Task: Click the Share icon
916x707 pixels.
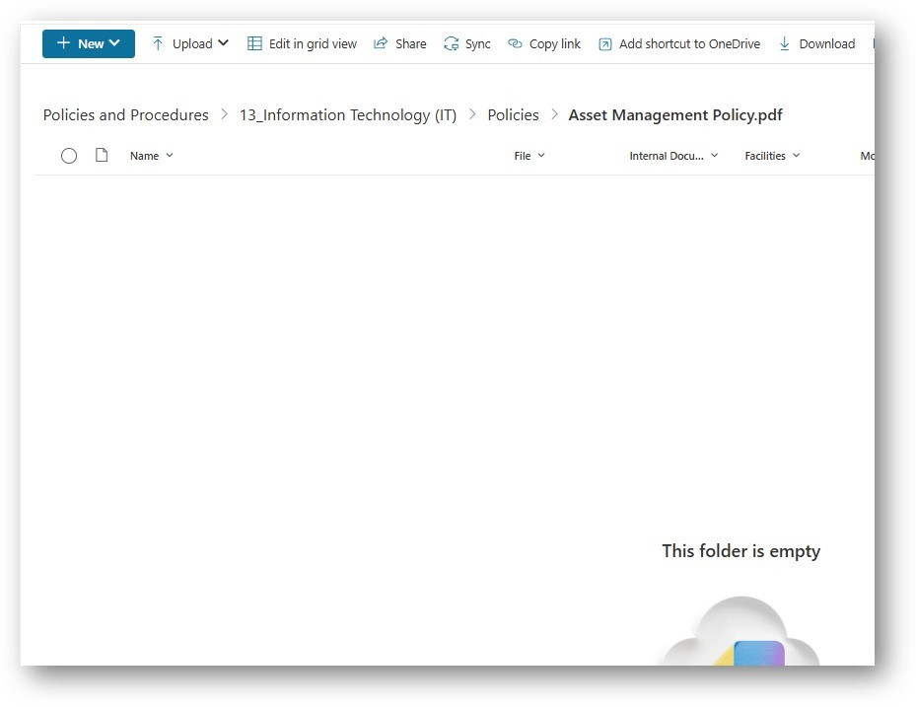Action: 381,43
